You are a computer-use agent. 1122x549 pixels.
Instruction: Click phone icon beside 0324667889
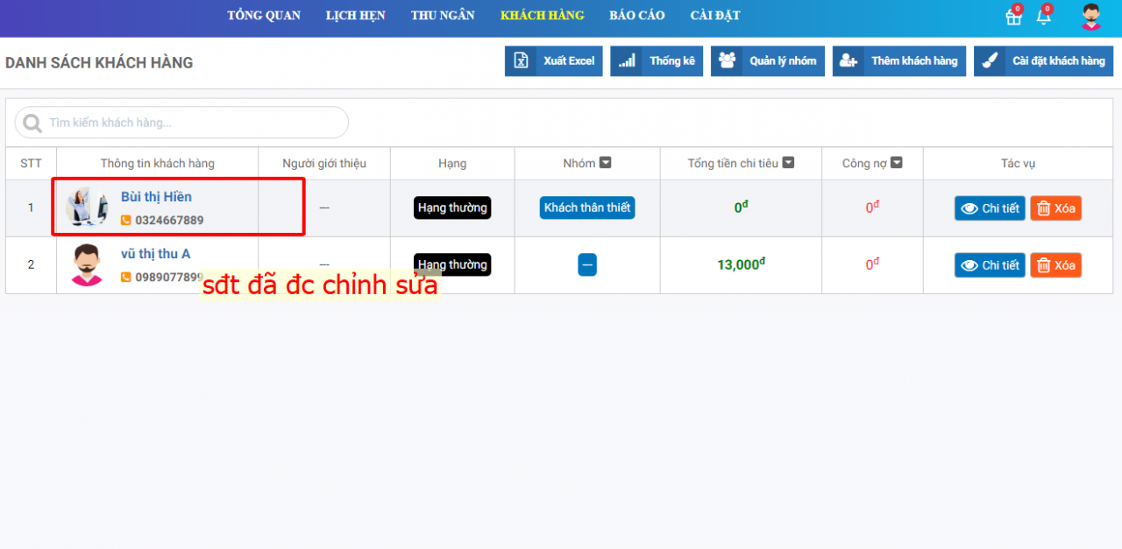[126, 221]
